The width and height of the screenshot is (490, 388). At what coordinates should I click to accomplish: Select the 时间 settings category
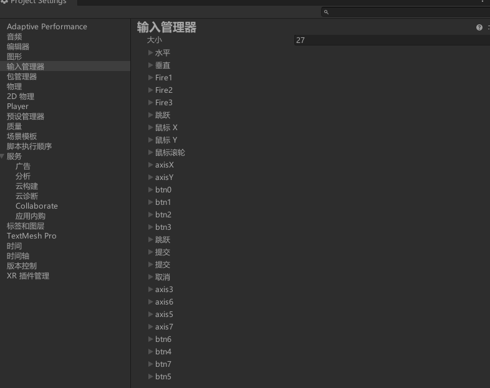[14, 246]
